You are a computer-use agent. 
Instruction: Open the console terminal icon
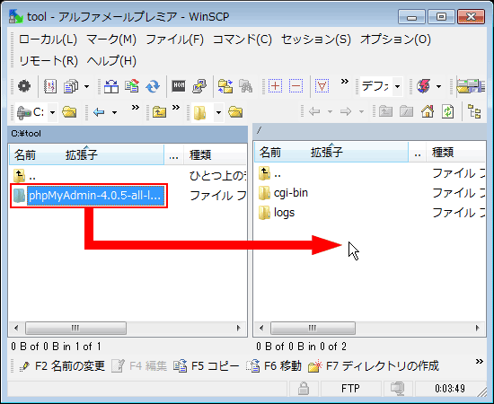click(179, 85)
